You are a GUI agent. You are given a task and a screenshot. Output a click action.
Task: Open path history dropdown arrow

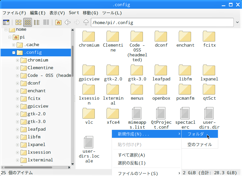pos(237,22)
